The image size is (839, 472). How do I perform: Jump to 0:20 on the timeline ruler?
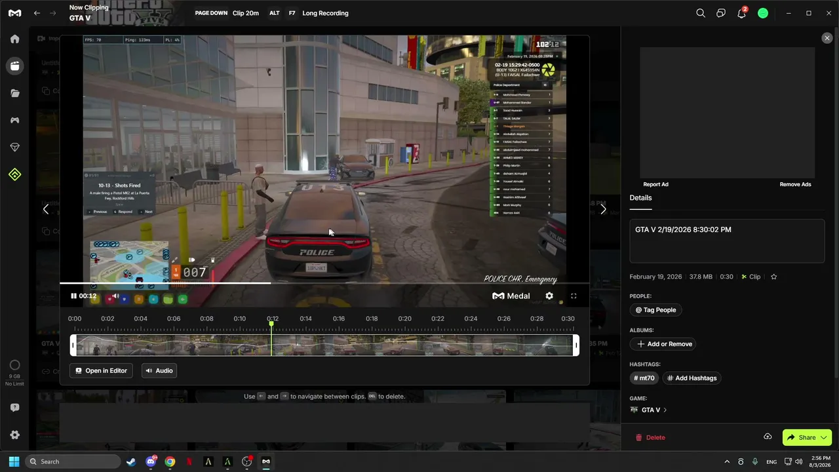point(404,319)
